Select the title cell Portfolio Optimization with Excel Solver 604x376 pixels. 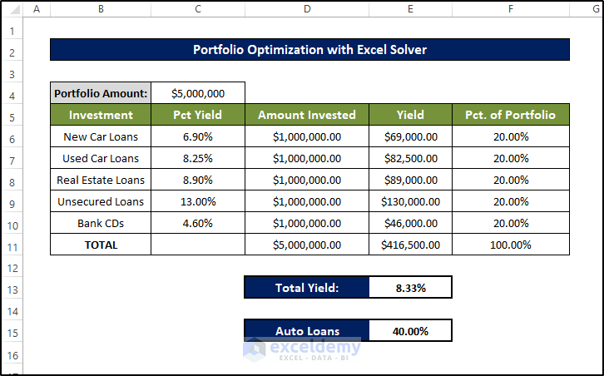pos(309,50)
